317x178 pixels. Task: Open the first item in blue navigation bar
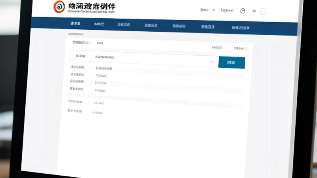pos(75,23)
